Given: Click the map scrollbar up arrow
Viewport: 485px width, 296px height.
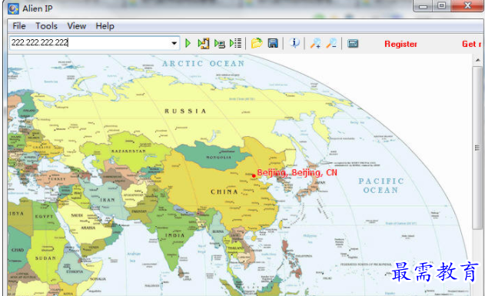Looking at the screenshot, I should tap(478, 60).
